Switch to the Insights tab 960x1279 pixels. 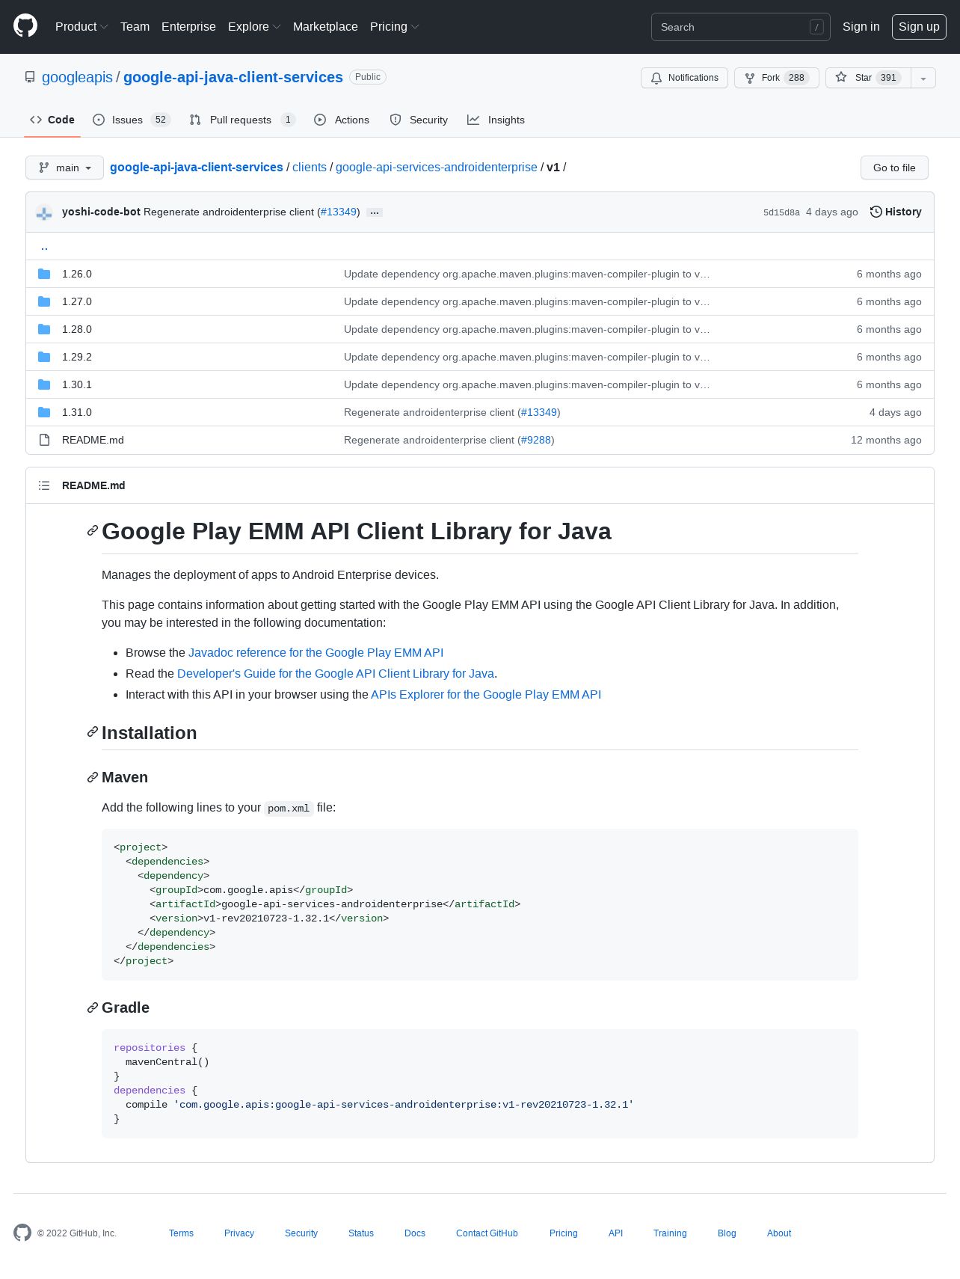click(x=496, y=120)
